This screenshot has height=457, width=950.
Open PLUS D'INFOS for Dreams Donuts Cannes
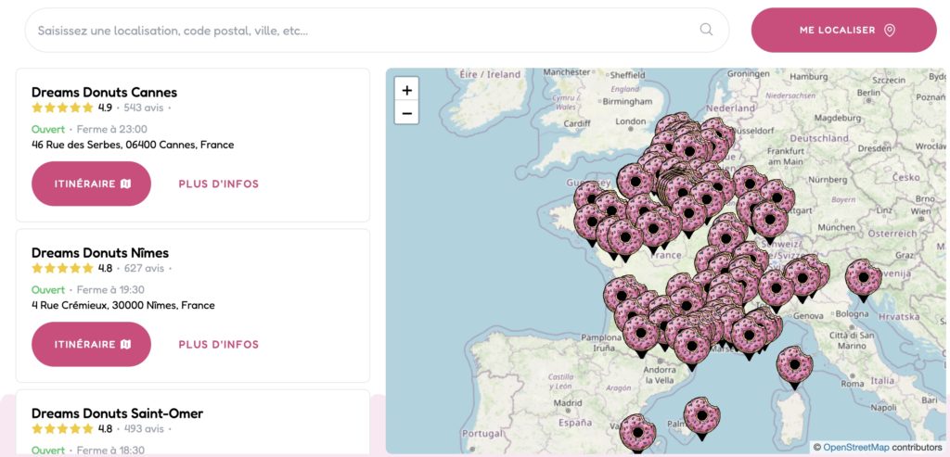point(219,184)
